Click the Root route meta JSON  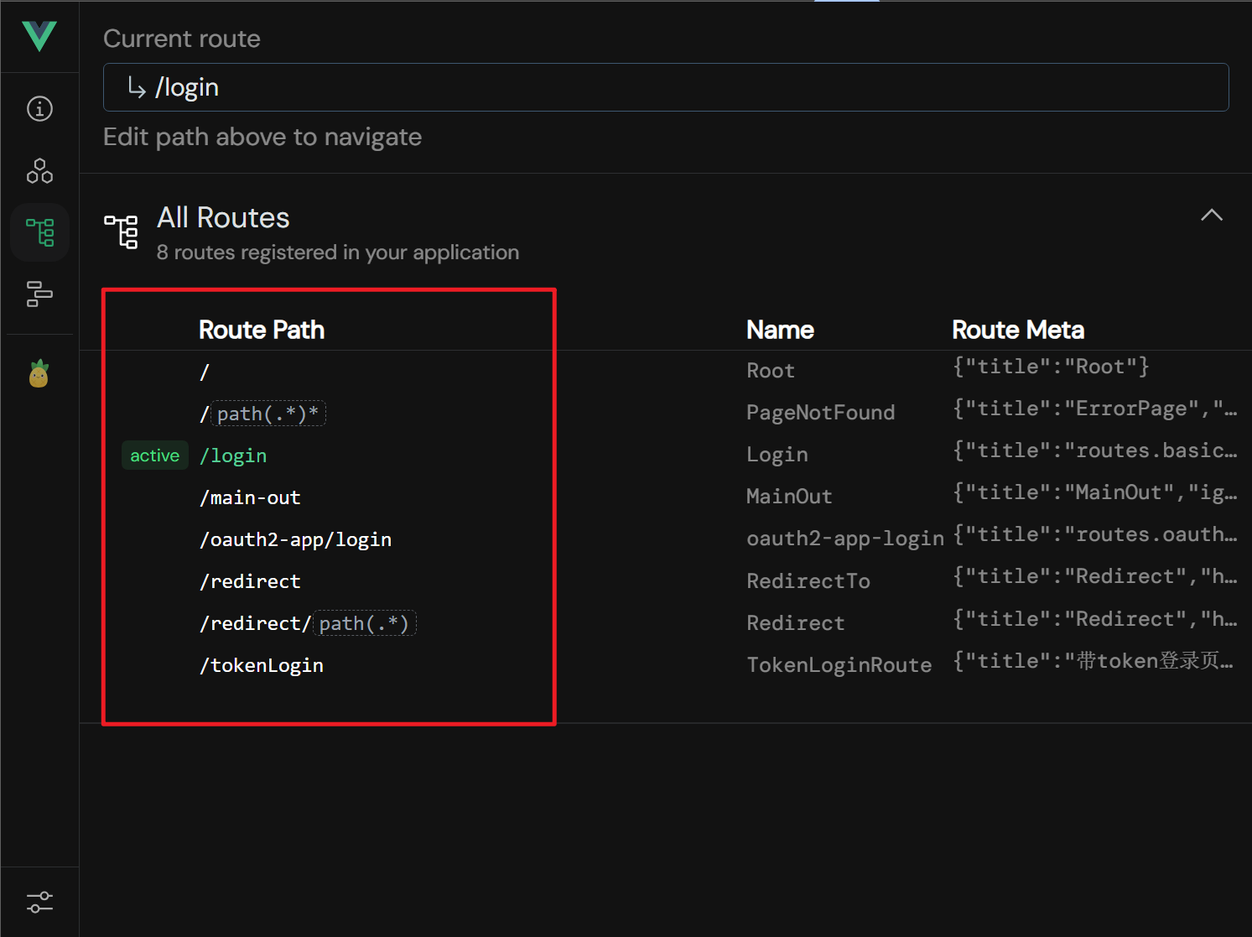point(1050,367)
